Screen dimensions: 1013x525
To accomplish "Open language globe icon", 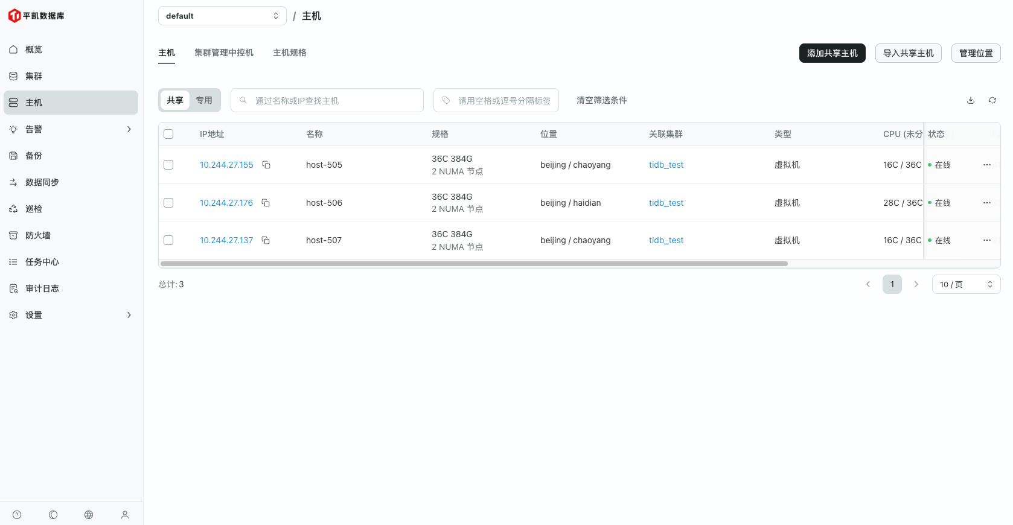I will pos(89,515).
